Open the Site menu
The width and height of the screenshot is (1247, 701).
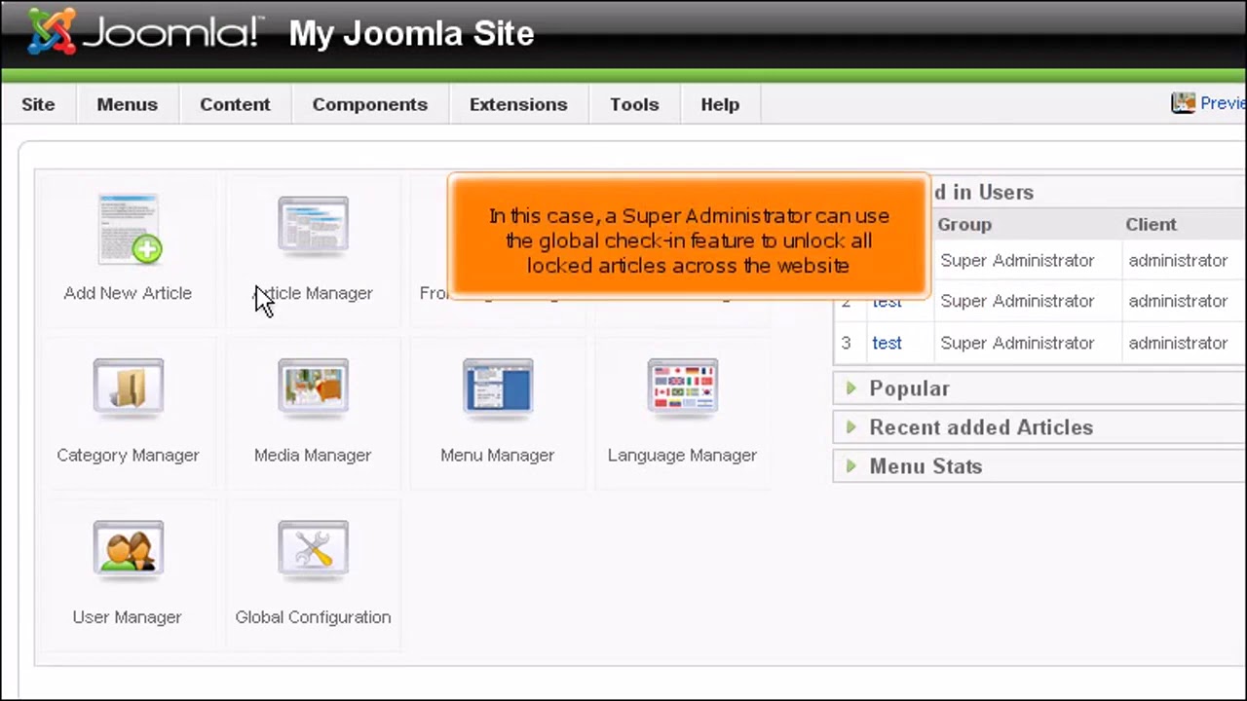pos(38,104)
